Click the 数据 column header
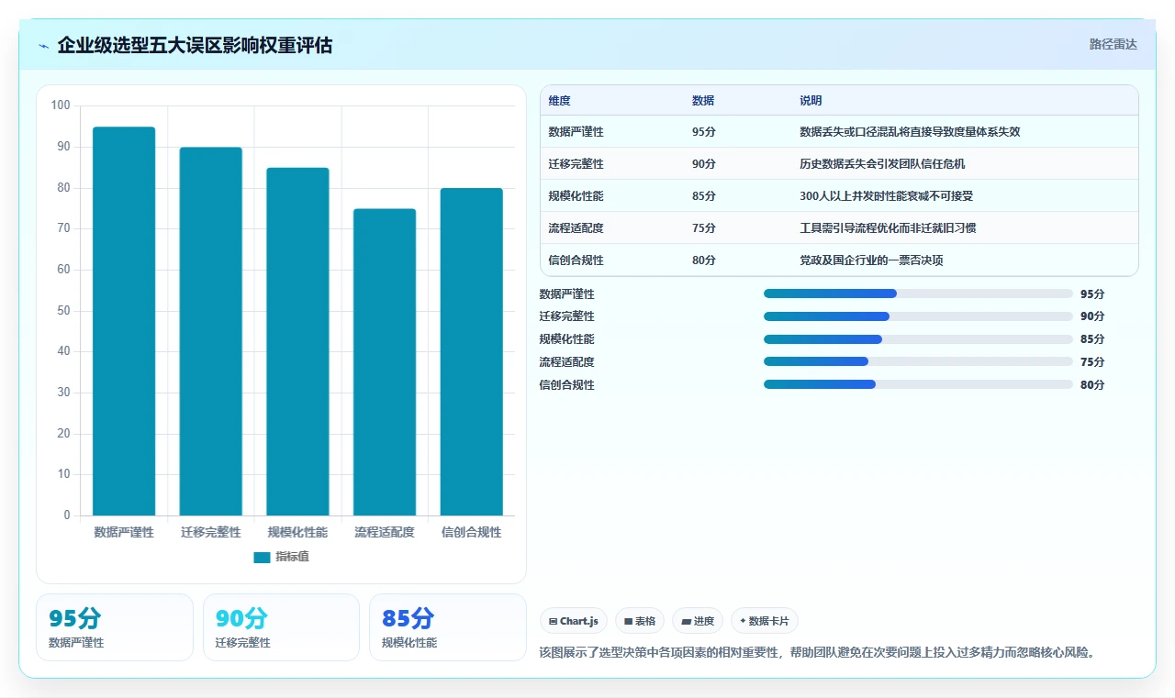The image size is (1175, 698). [703, 101]
